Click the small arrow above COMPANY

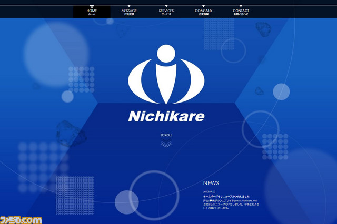pos(204,6)
